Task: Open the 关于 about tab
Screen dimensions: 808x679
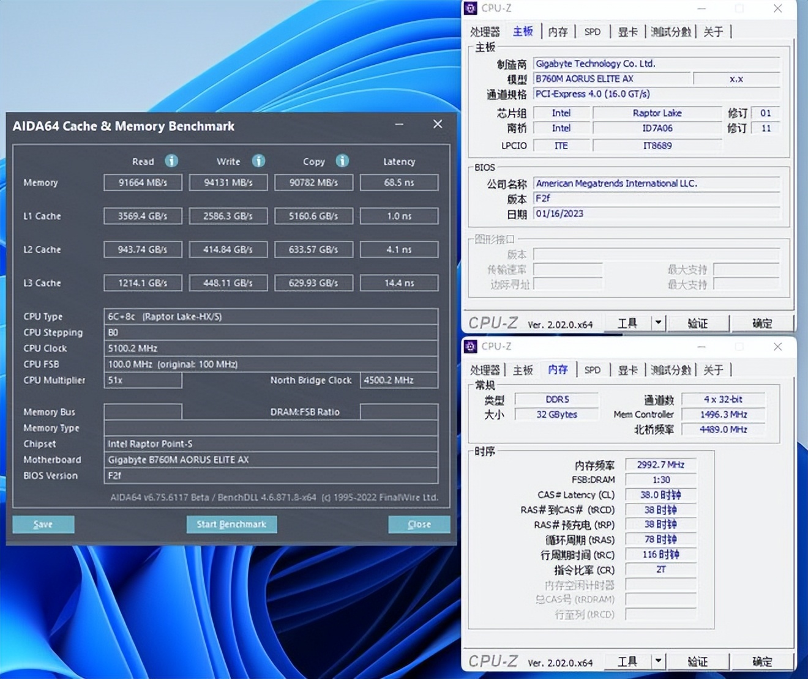Action: click(x=713, y=31)
